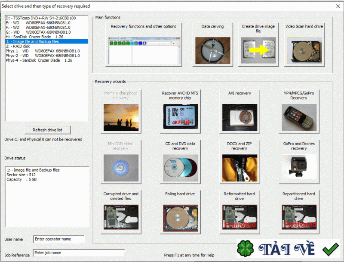The width and height of the screenshot is (344, 262).
Task: Open Reformatted hard drive wizard
Action: coord(240,212)
